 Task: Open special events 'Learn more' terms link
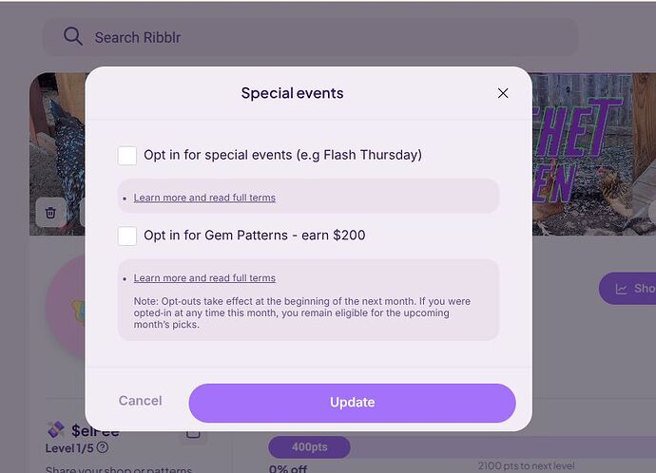click(204, 198)
